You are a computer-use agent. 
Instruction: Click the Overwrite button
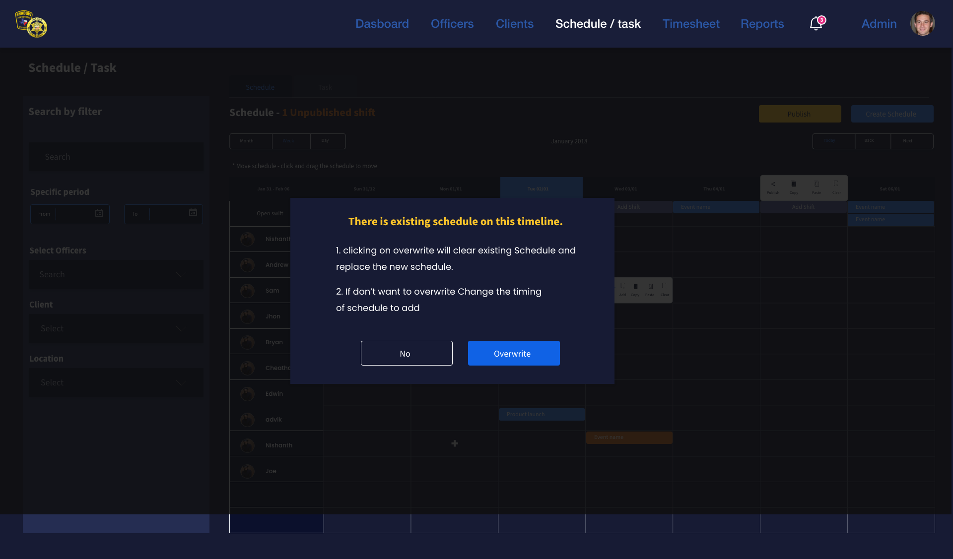[x=513, y=353]
